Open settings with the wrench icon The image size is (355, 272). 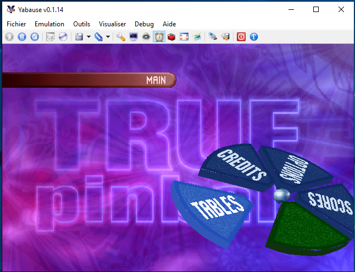click(x=121, y=37)
